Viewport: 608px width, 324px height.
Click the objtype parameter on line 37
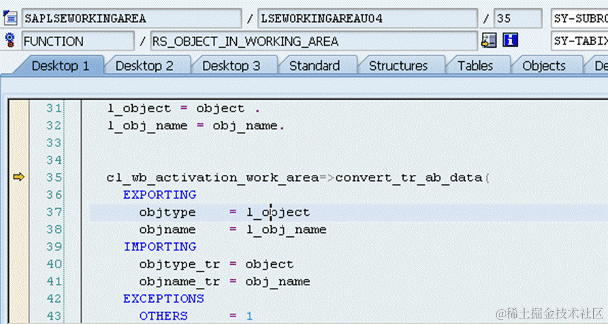pos(167,212)
